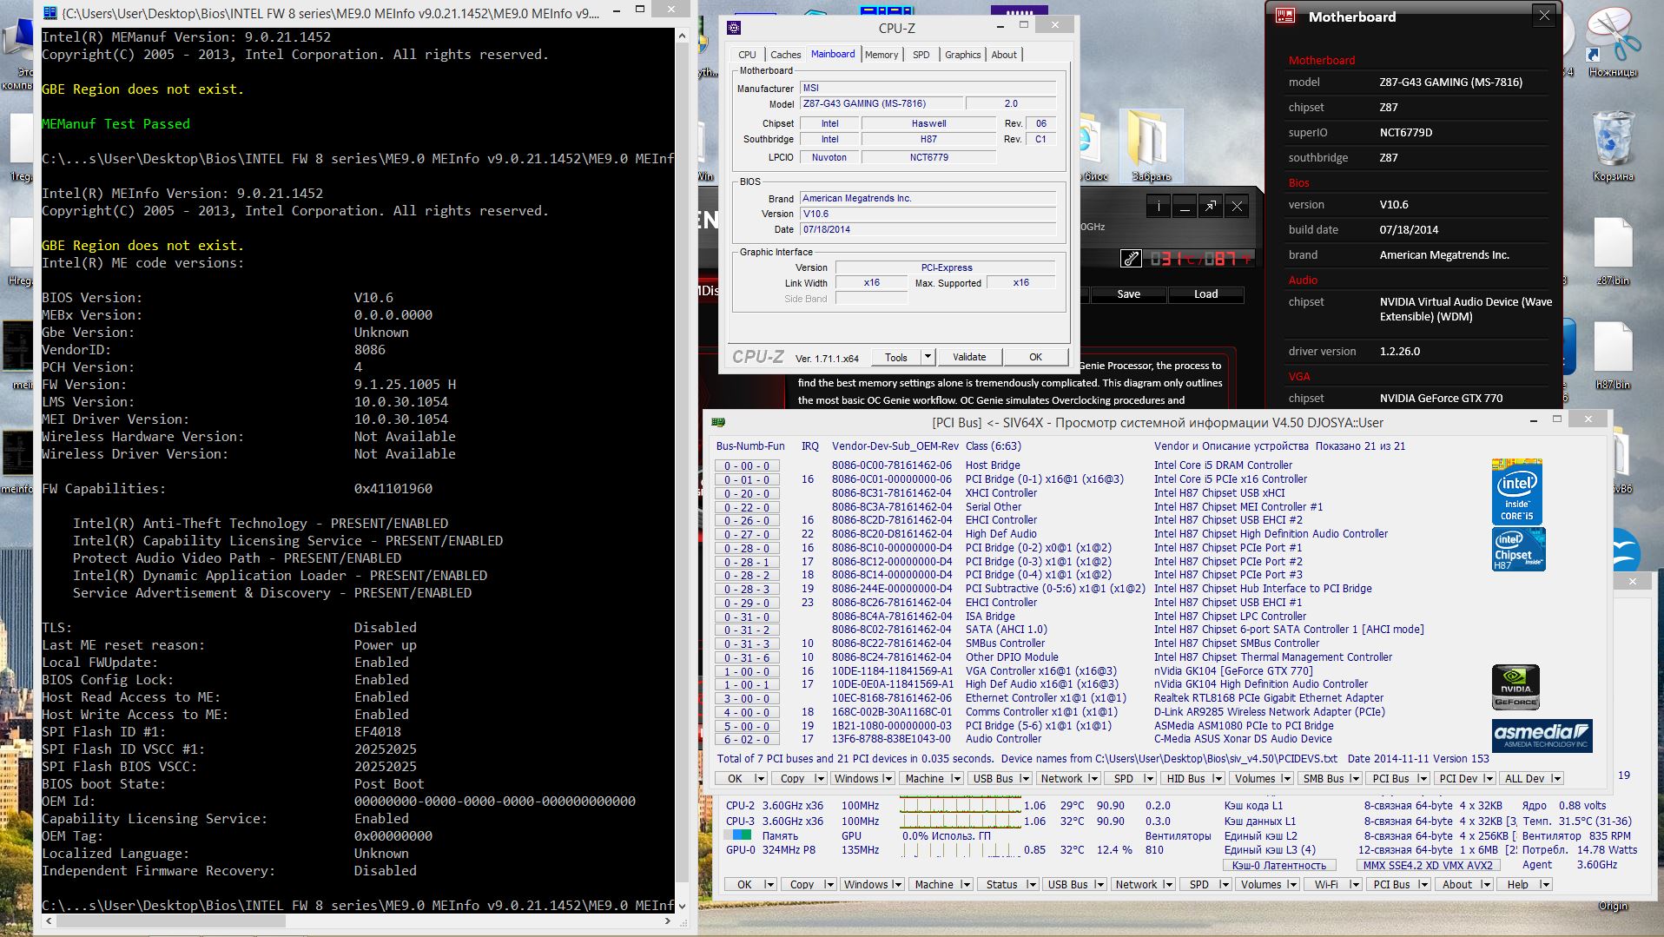Click the '0 - 00 - 0' bus button
This screenshot has height=937, width=1664.
click(x=747, y=465)
